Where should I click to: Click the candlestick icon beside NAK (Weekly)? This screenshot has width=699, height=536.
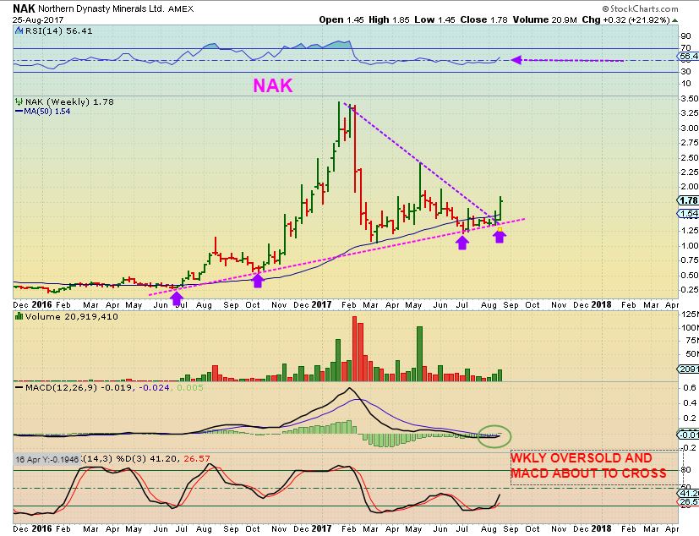tap(19, 102)
